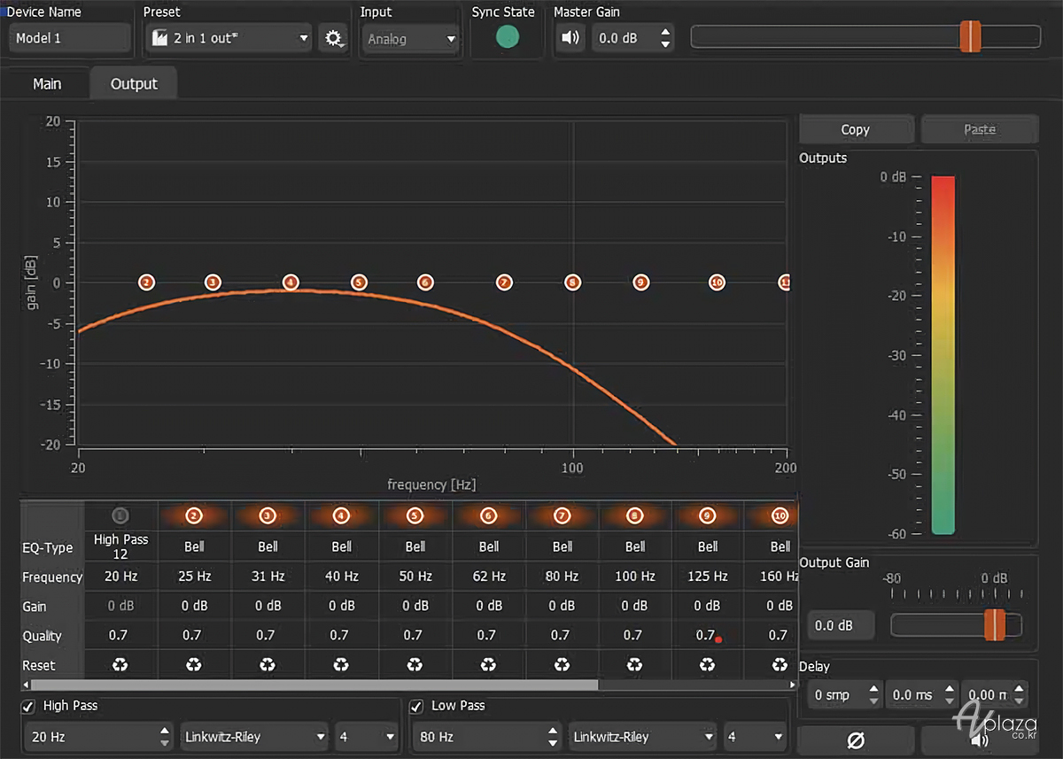
Task: Reset the 80 Hz band with recycle icon
Action: (x=562, y=665)
